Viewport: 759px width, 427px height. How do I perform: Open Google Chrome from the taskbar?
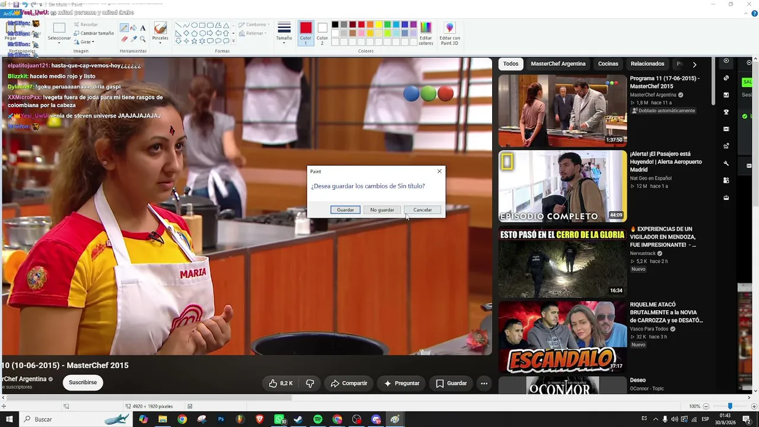(x=182, y=419)
